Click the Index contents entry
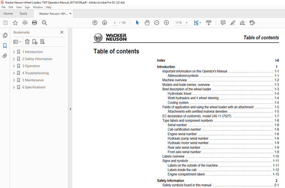Image resolution: width=285 pixels, height=188 pixels. (161, 60)
